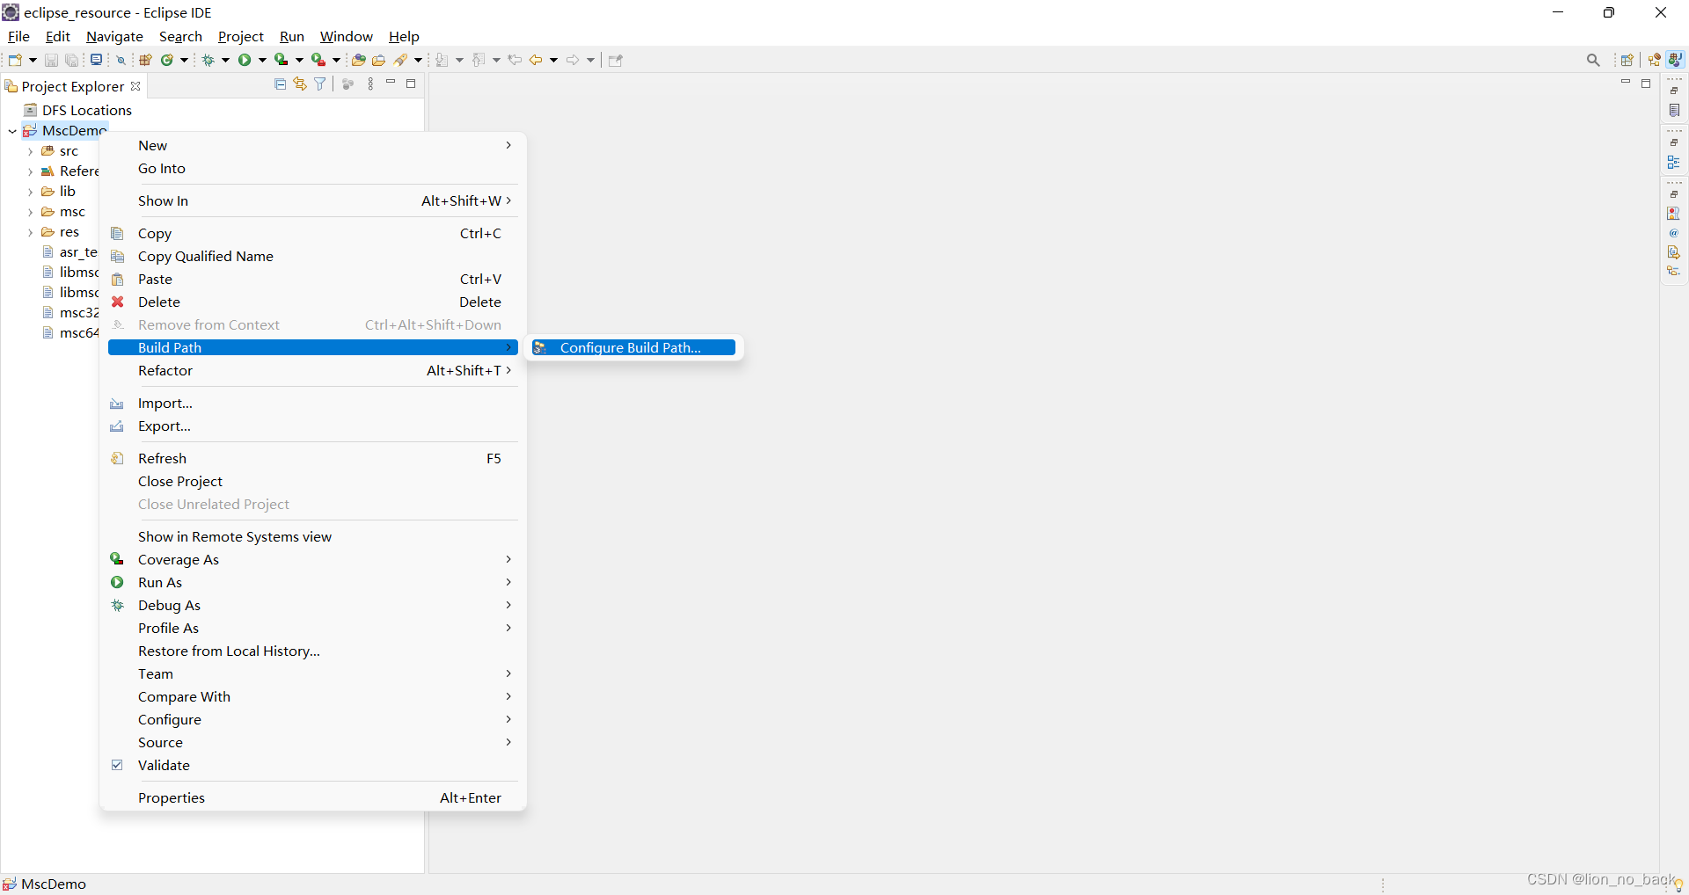Open a Terminal from the toolbar

(96, 60)
